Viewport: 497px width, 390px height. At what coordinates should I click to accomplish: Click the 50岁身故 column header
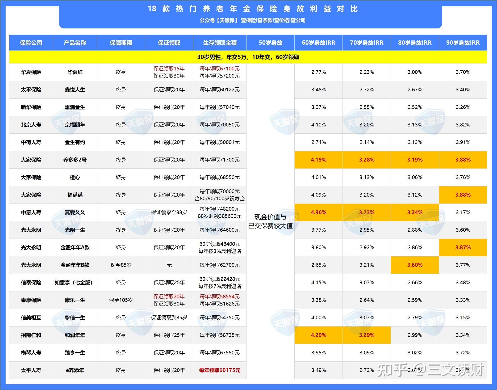[x=270, y=43]
